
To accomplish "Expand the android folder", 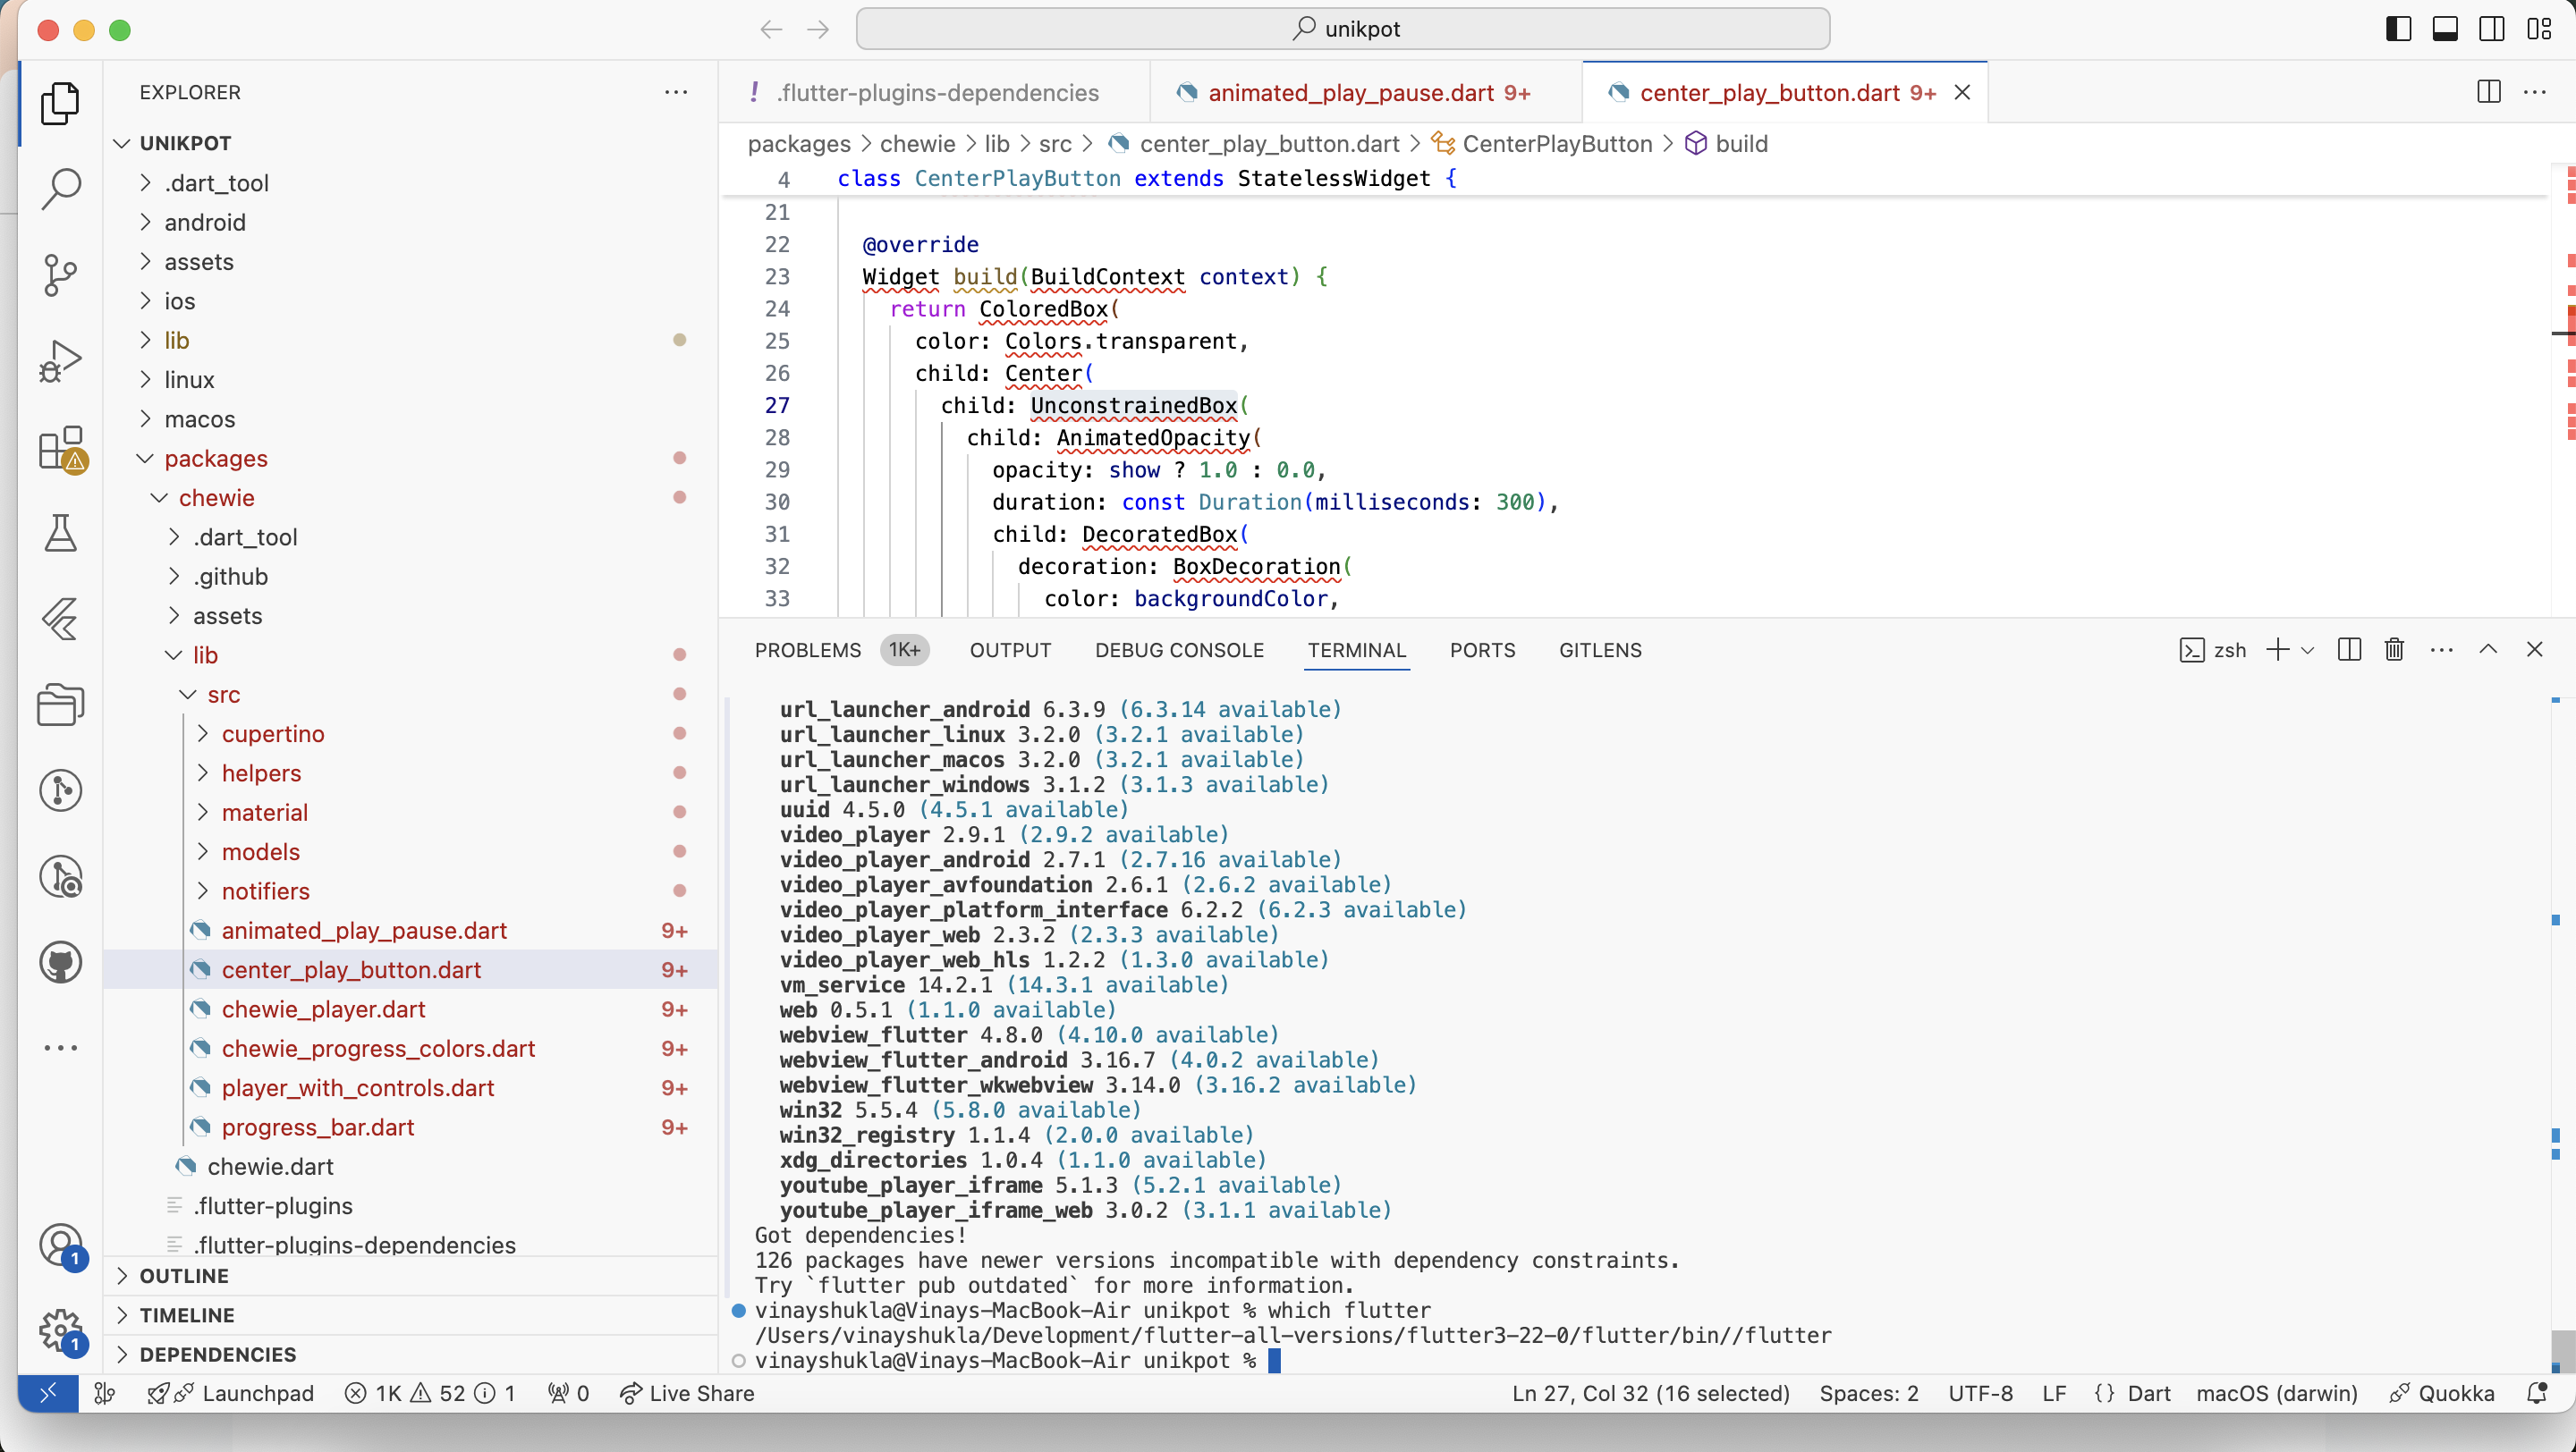I will coord(410,222).
